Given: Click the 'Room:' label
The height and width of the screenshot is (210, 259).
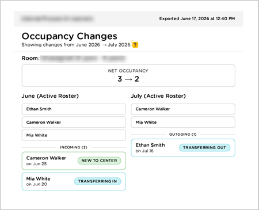Looking at the screenshot, I should tap(31, 58).
